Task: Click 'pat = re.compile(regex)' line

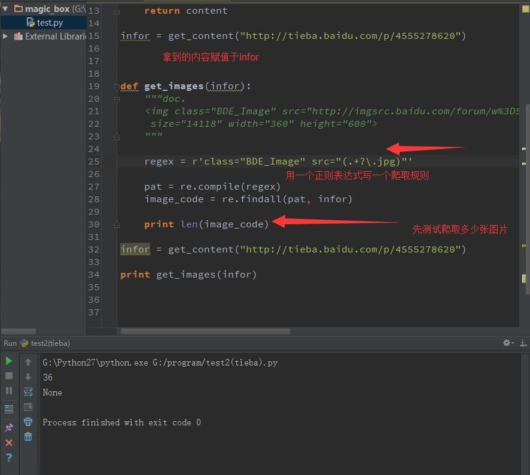Action: tap(212, 187)
